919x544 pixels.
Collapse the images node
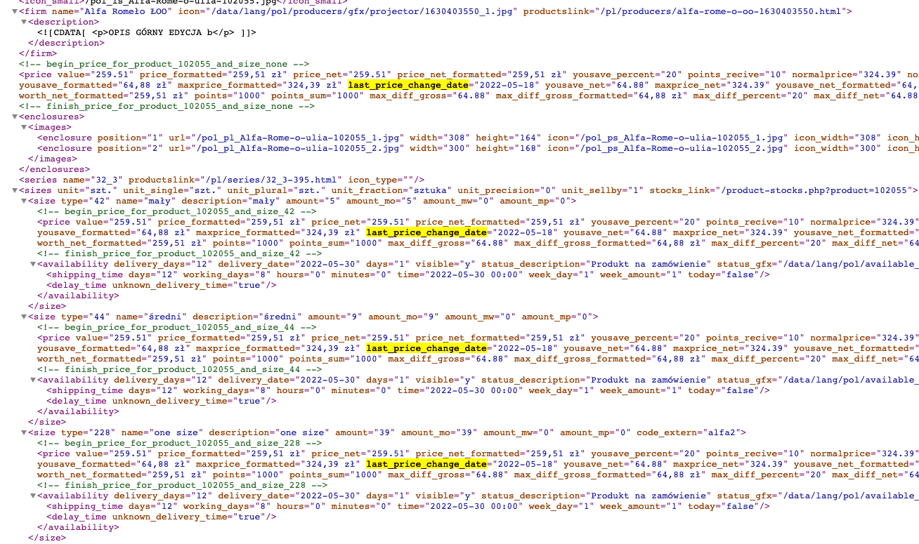23,127
